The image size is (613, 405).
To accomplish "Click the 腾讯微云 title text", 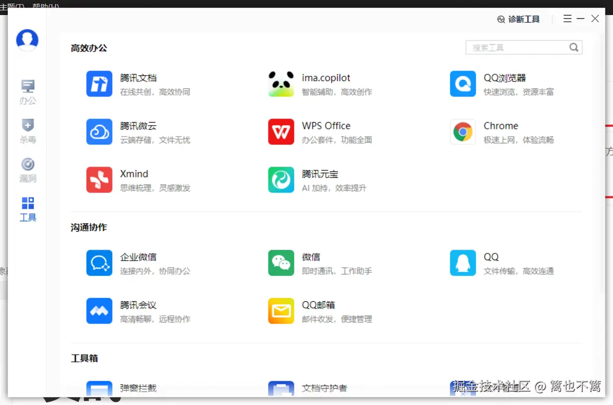I will click(138, 126).
